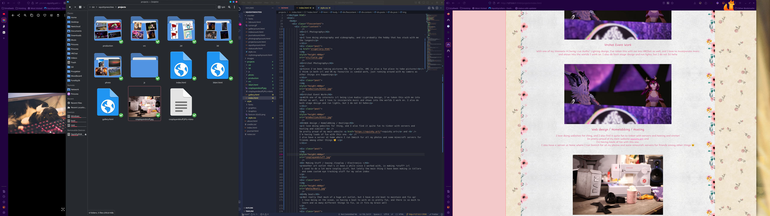The width and height of the screenshot is (770, 216).
Task: Click the split editor icon in VS Code
Action: 437,8
